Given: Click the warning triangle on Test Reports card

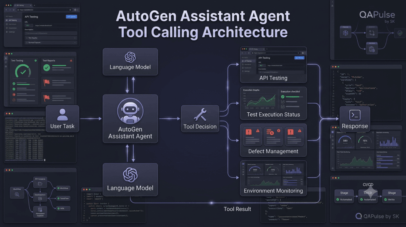Looking at the screenshot, I should (x=71, y=60).
